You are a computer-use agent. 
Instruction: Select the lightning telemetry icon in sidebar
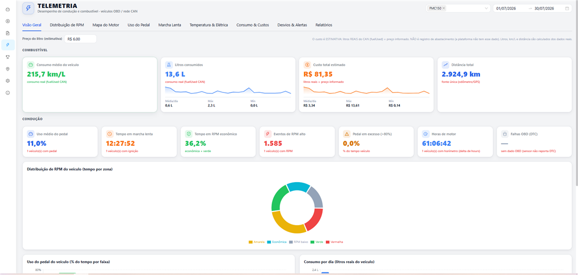coord(8,45)
